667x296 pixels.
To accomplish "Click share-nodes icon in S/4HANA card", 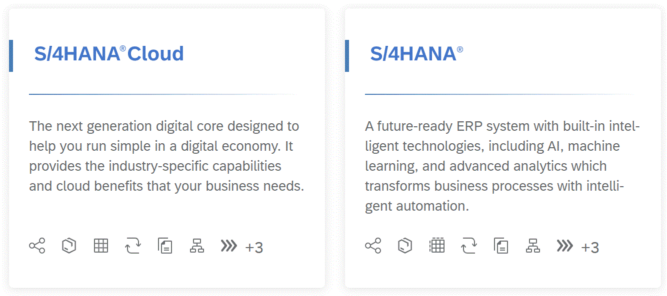I will 373,246.
